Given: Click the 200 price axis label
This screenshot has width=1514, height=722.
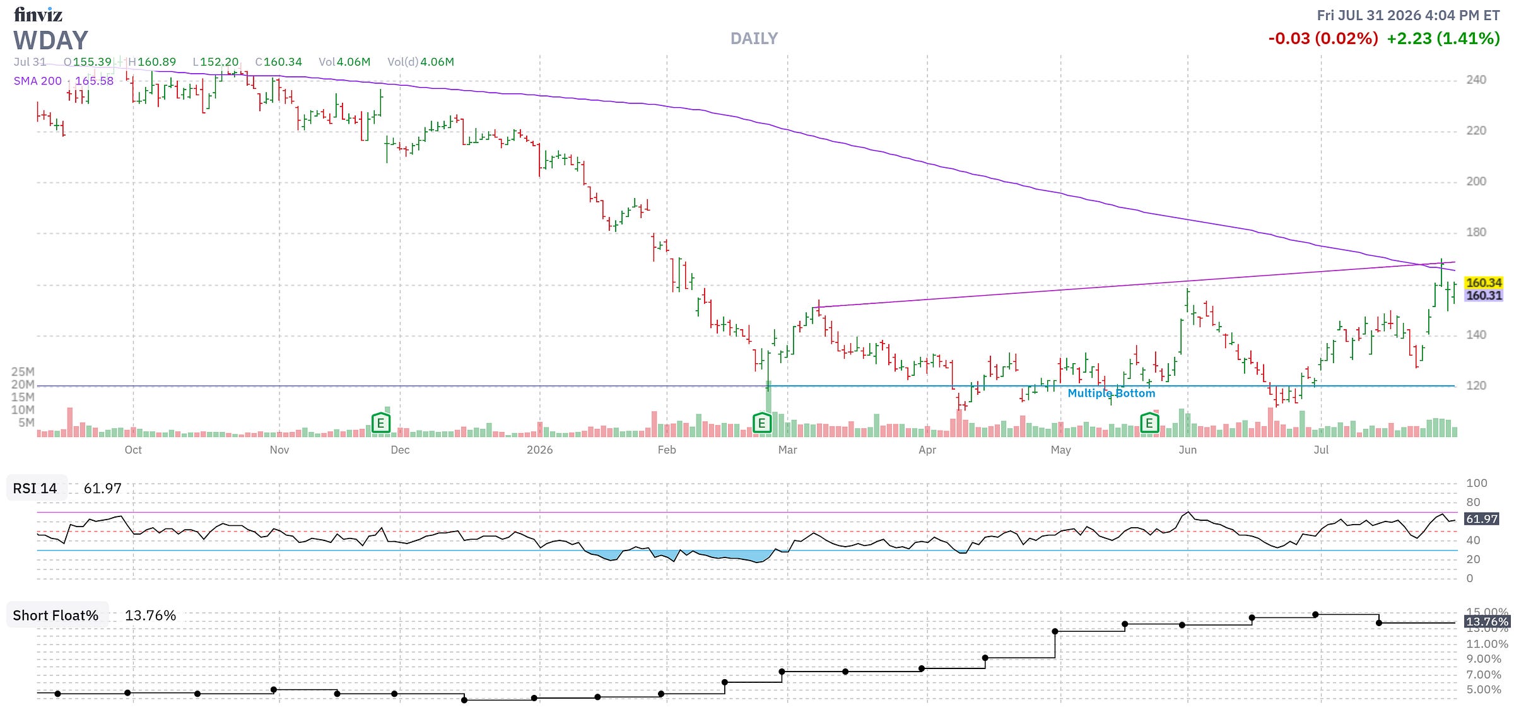Looking at the screenshot, I should click(1476, 181).
